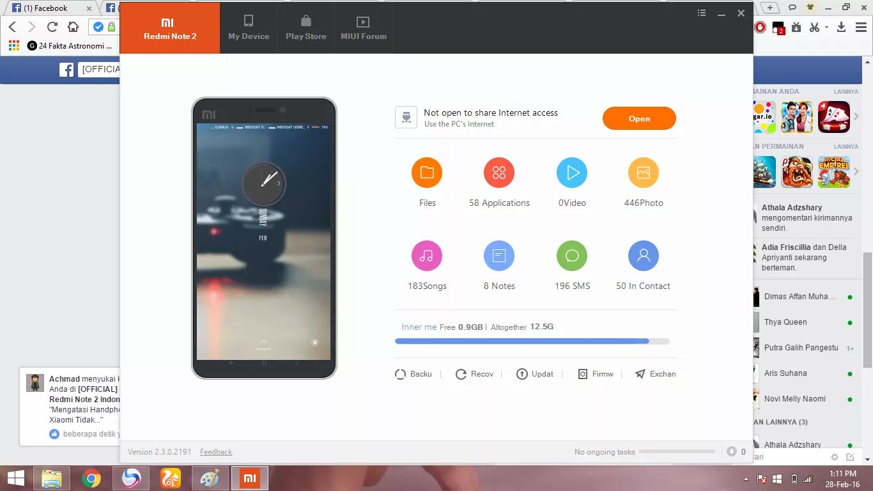Click the Exchange option

655,374
